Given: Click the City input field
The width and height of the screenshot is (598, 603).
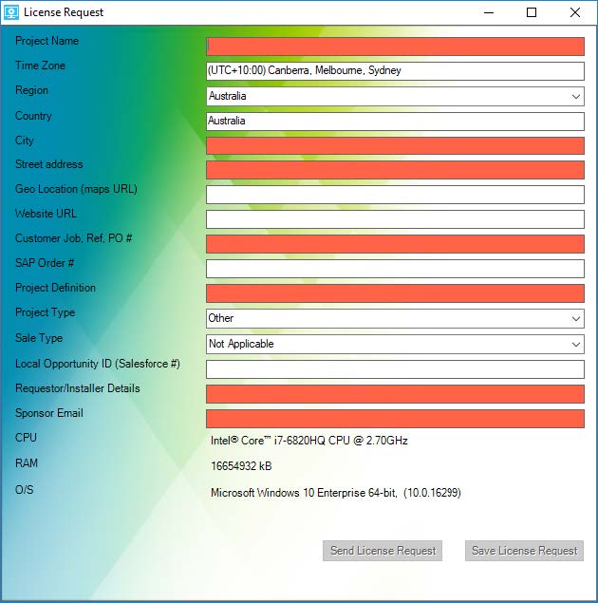Looking at the screenshot, I should [395, 145].
